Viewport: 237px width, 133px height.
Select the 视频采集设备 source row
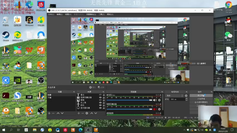pyautogui.click(x=91, y=98)
